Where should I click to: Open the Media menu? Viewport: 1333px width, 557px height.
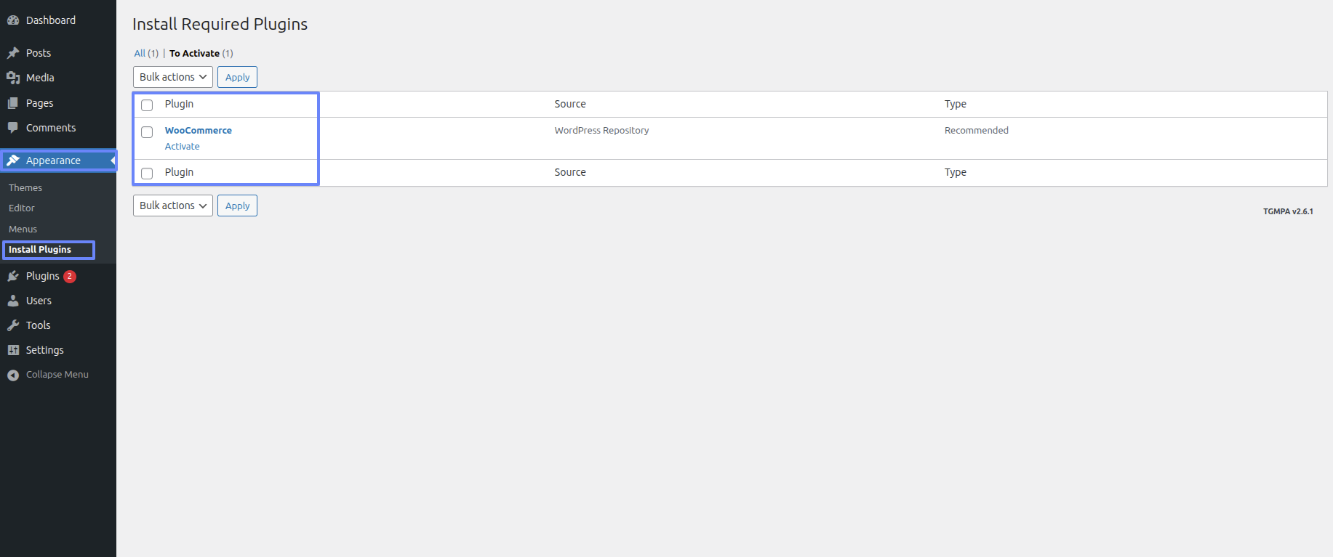point(40,78)
